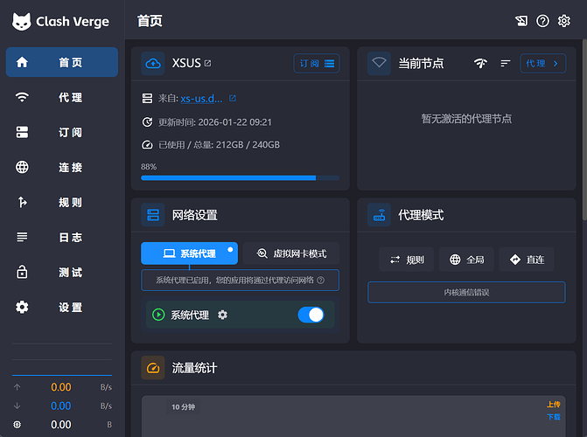Screen dimensions: 587x437
Task: Select 全局 global proxy mode
Action: 466,260
